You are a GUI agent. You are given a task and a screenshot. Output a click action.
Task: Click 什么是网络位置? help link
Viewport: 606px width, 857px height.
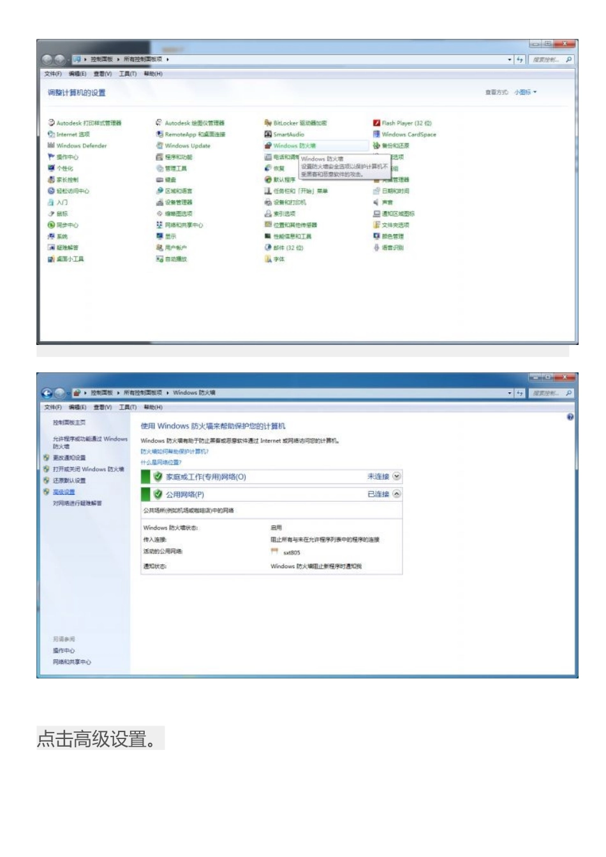pos(161,462)
